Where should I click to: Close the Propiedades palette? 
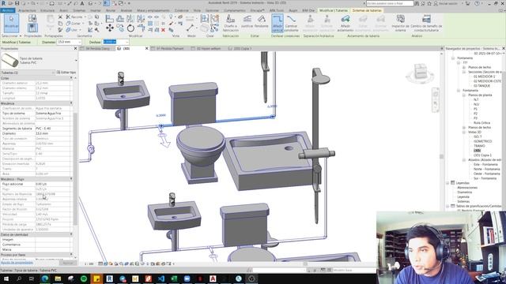[76, 48]
